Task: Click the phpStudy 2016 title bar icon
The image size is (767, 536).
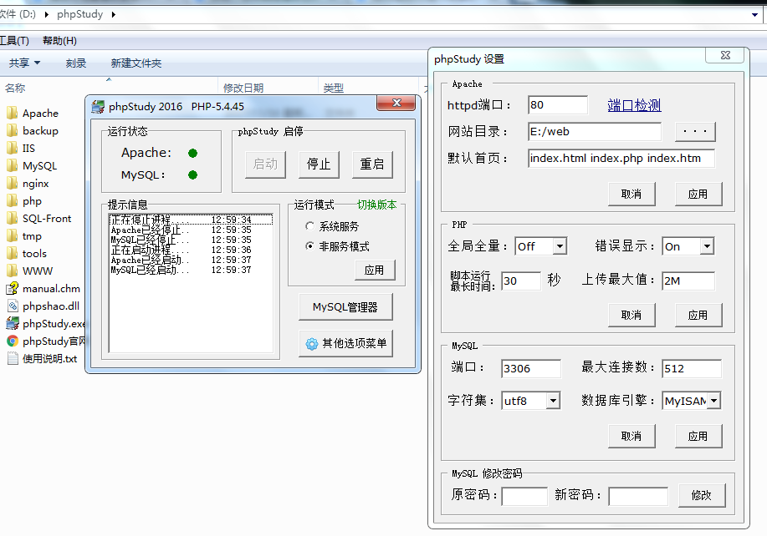Action: pos(98,106)
